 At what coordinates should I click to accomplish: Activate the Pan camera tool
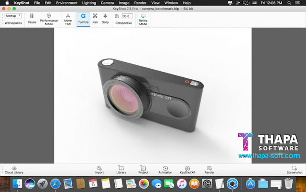(95, 19)
